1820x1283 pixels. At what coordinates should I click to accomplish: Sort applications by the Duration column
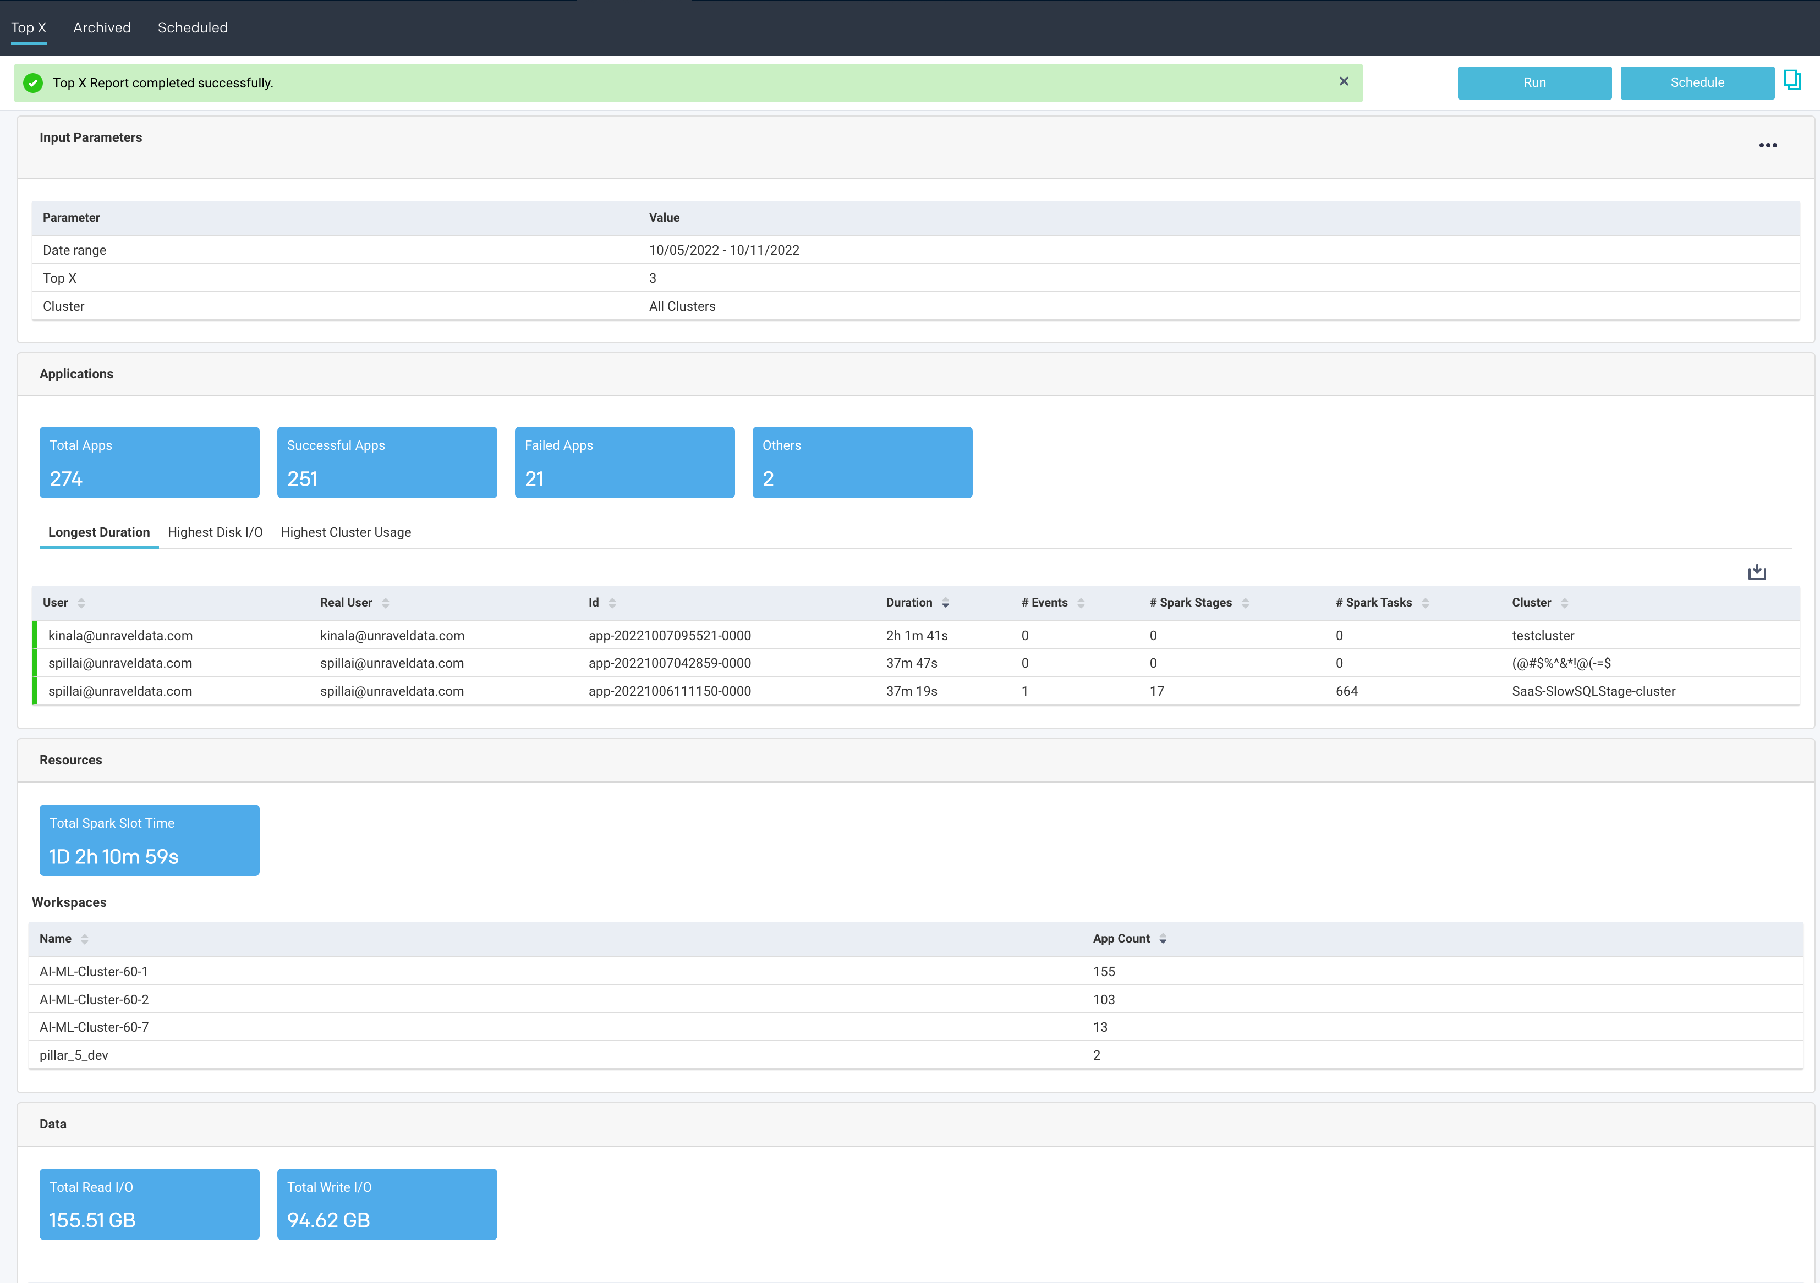click(x=945, y=603)
